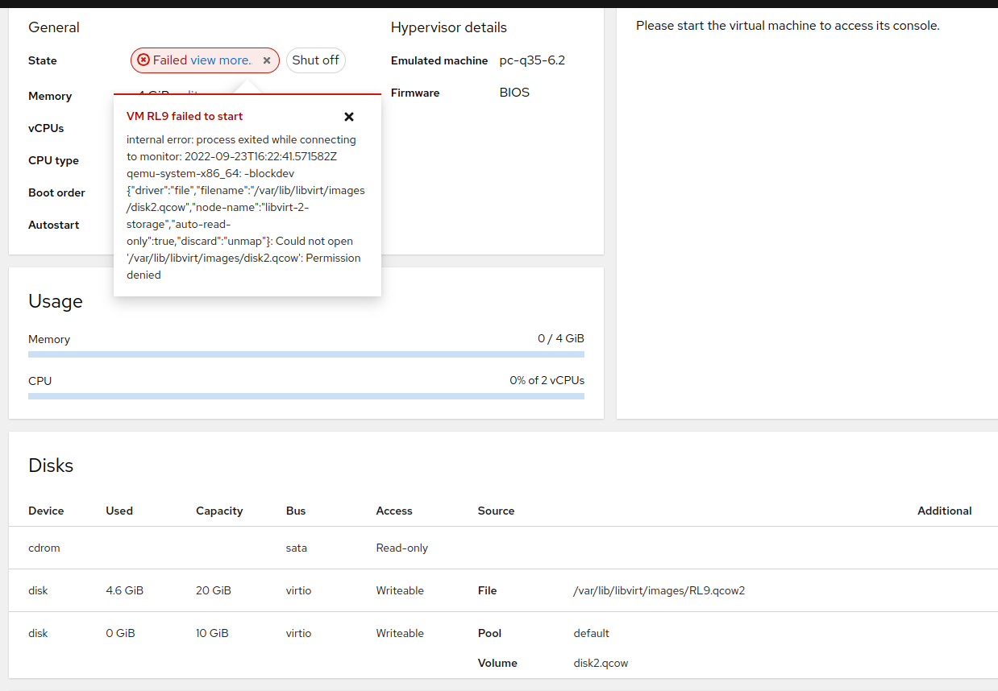The image size is (998, 691).
Task: Click the Shut off state label
Action: click(x=315, y=60)
